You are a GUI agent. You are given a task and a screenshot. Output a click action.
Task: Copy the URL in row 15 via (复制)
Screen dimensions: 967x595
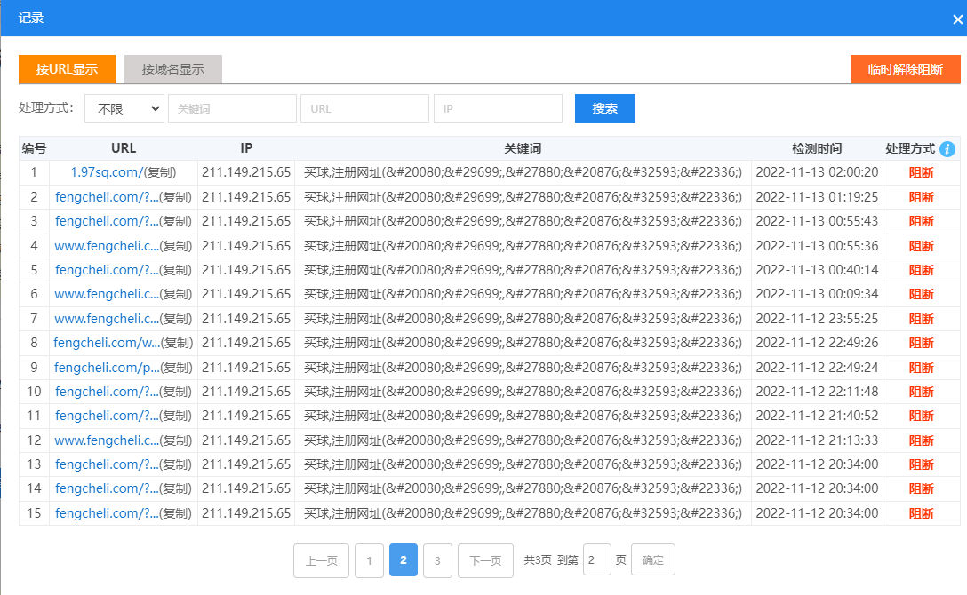pos(176,513)
